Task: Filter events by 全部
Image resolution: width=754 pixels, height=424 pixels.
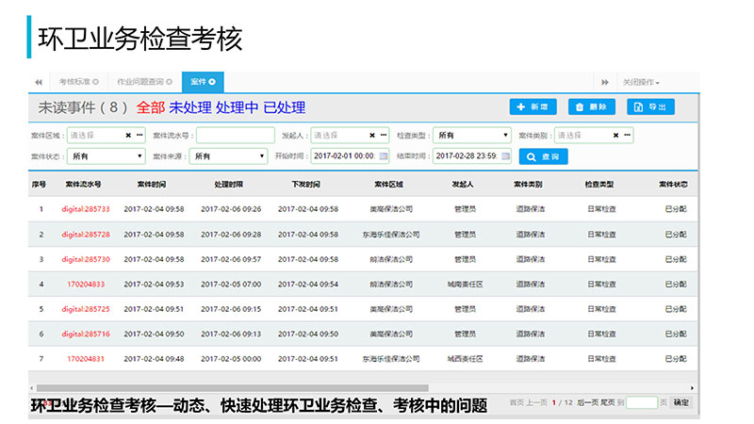Action: (x=151, y=107)
